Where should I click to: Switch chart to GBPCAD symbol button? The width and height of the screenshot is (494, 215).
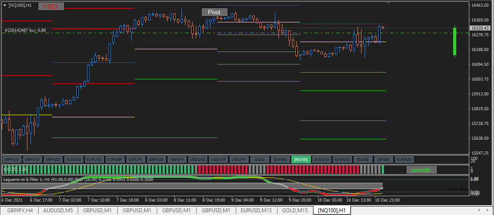coord(32,159)
